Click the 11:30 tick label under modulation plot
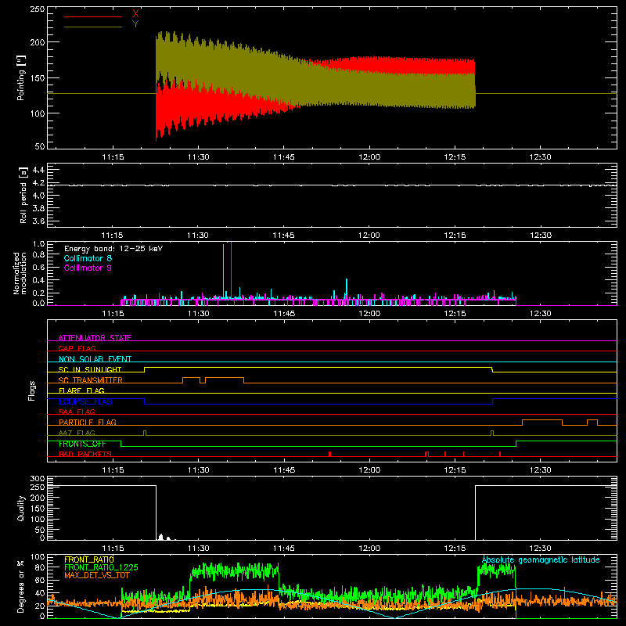Screen dimensions: 626x626 point(198,314)
